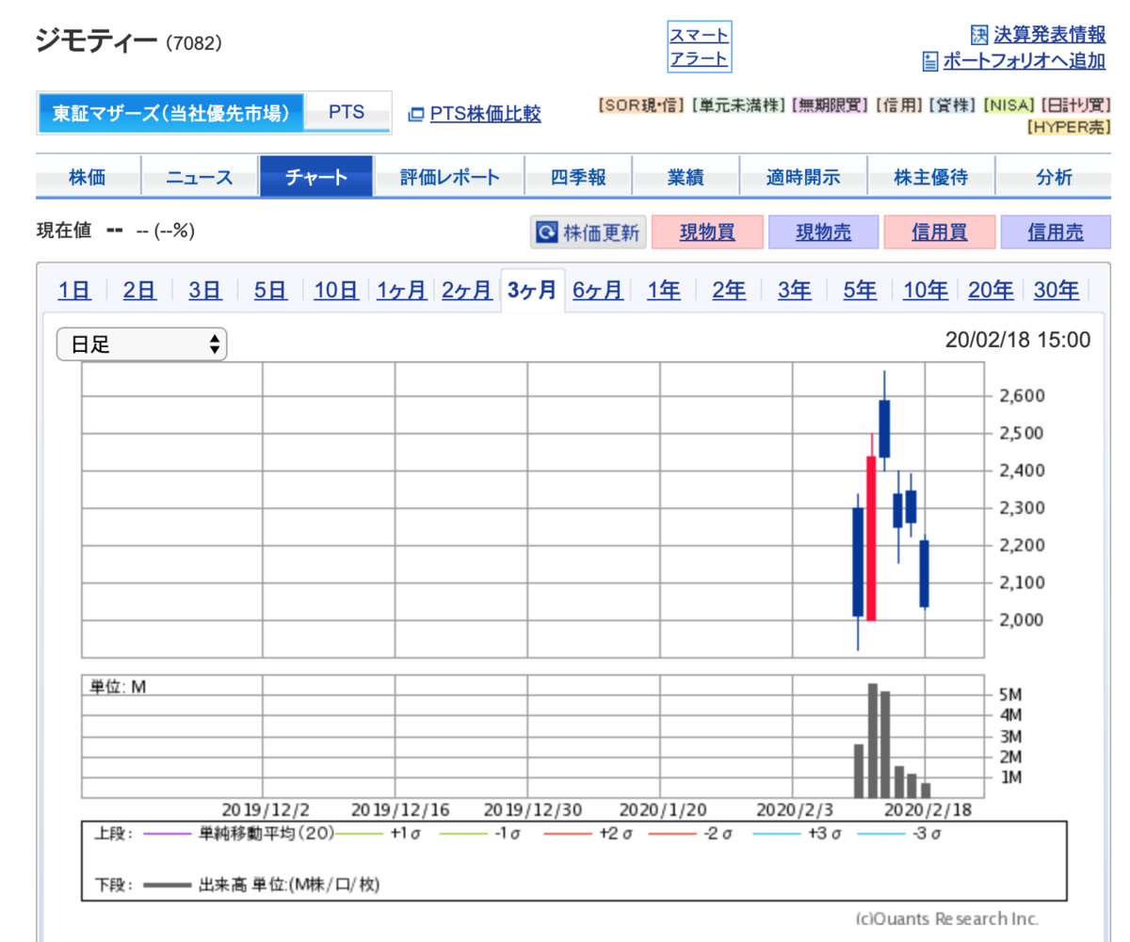This screenshot has height=942, width=1130.
Task: Open the 評価レポート tab
Action: [x=450, y=177]
